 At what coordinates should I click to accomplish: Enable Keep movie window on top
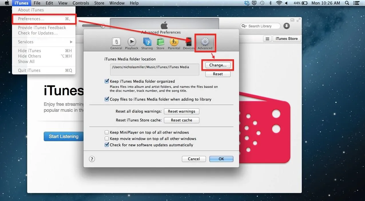(x=107, y=139)
